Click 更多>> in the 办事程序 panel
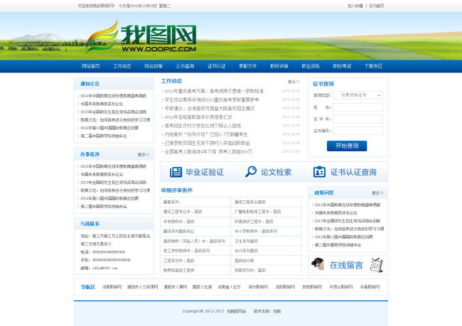Image resolution: width=462 pixels, height=326 pixels. tap(144, 154)
